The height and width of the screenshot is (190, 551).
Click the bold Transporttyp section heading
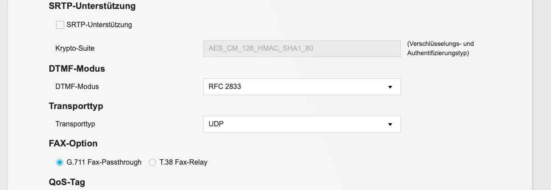click(x=76, y=106)
